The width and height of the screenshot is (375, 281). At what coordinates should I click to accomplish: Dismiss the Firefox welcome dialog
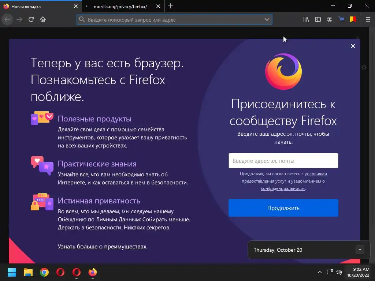(x=353, y=46)
